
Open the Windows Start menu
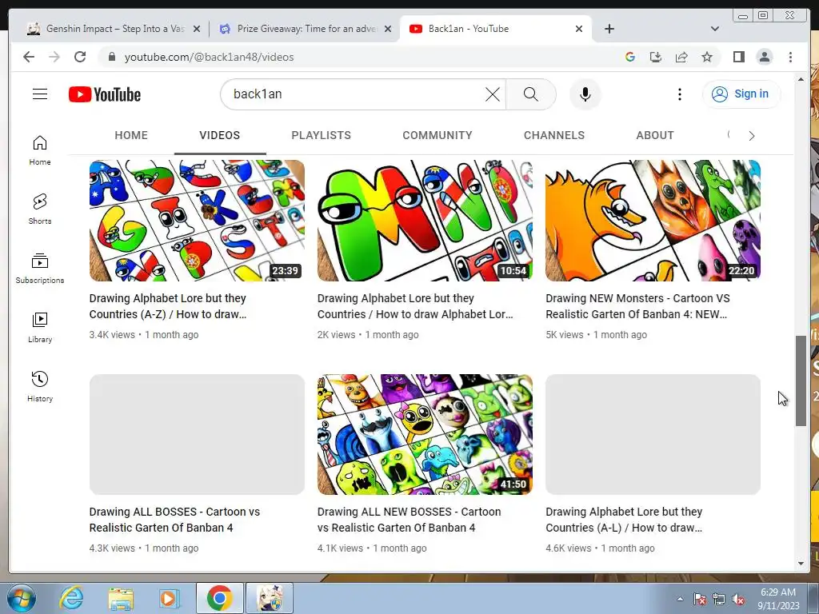pos(21,598)
